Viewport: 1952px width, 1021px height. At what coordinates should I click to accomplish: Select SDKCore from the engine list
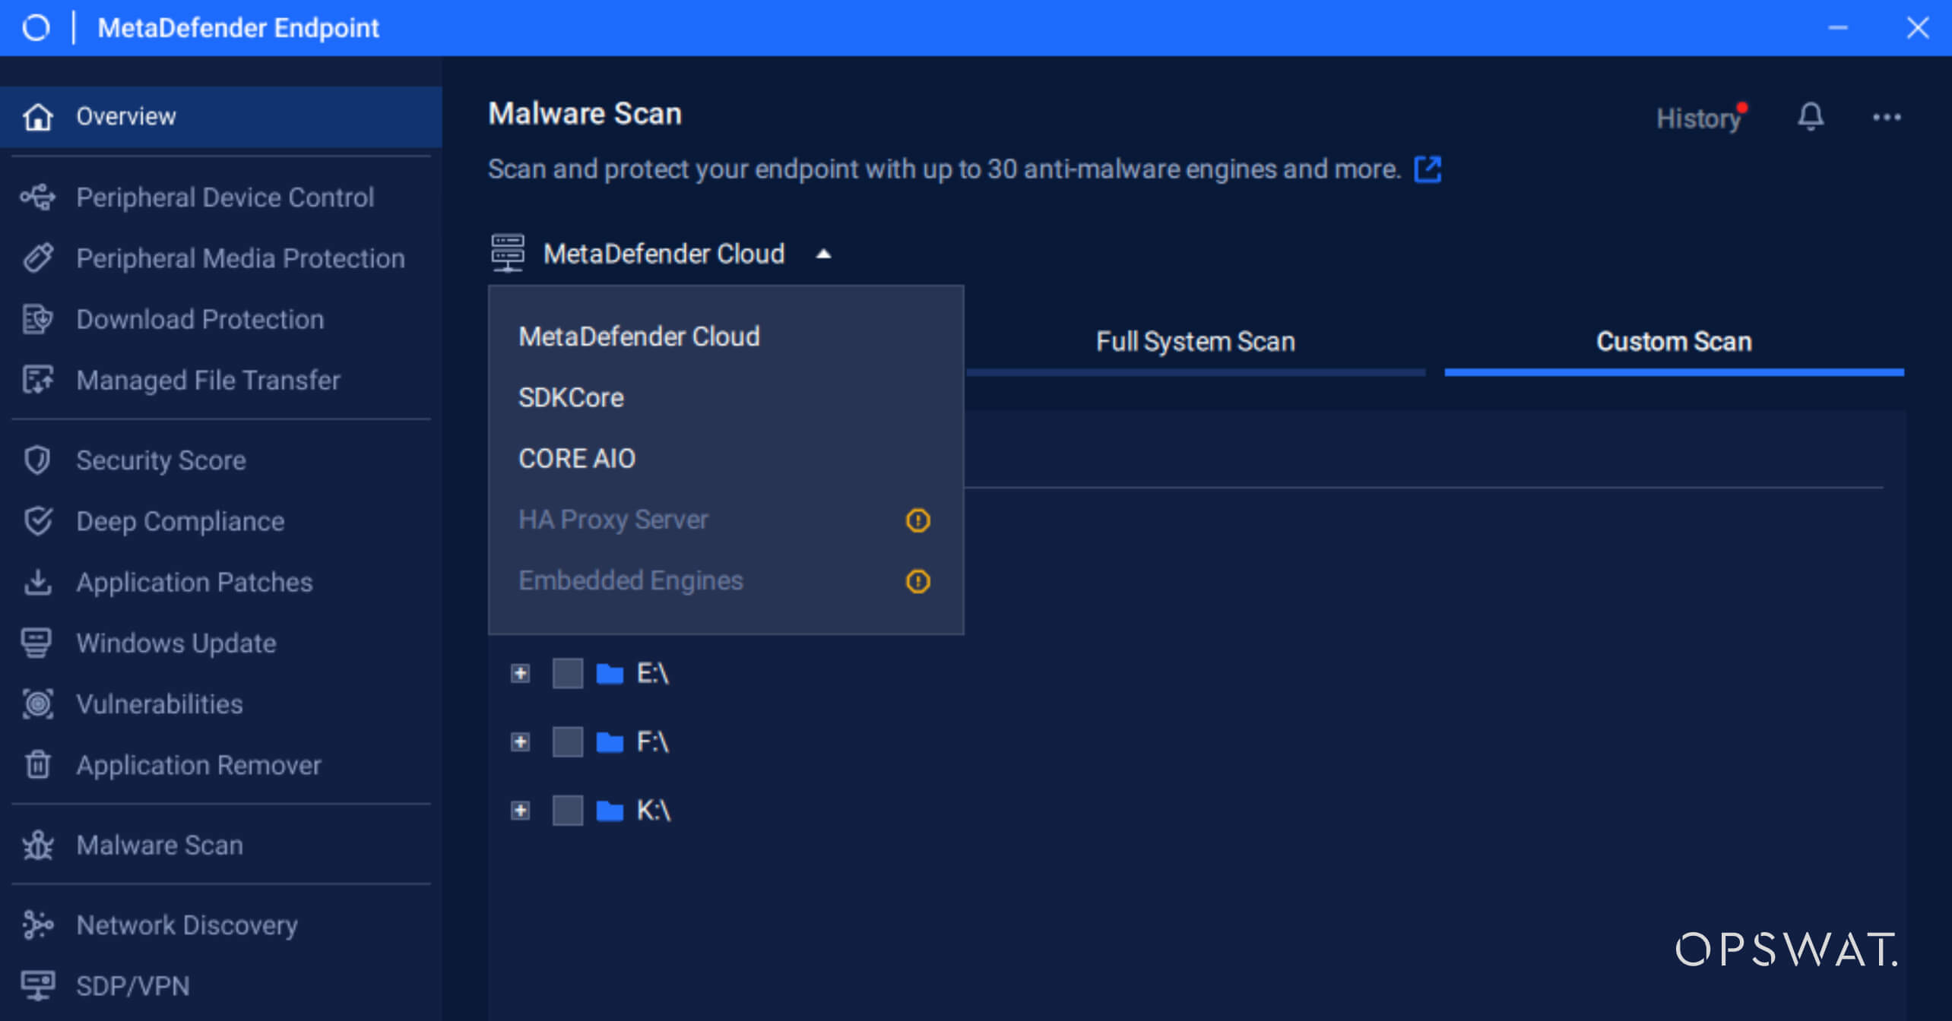(x=571, y=397)
